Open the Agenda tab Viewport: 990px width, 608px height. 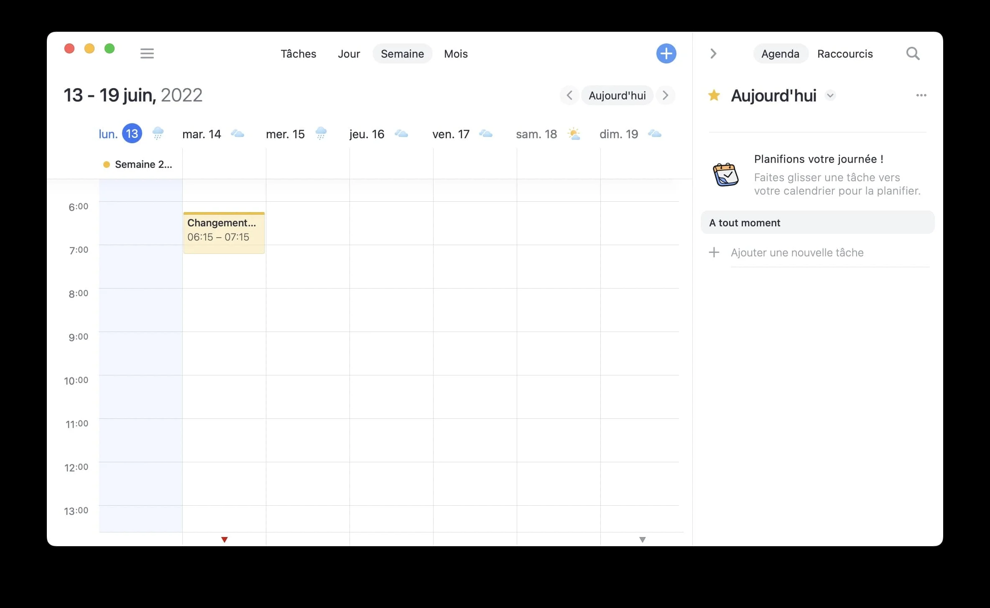[x=780, y=53]
